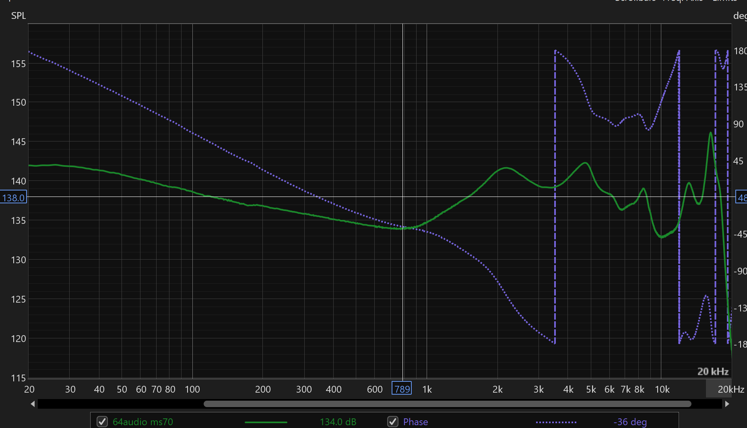Image resolution: width=747 pixels, height=428 pixels.
Task: Select the 64audio ms70 trace name
Action: coord(143,422)
